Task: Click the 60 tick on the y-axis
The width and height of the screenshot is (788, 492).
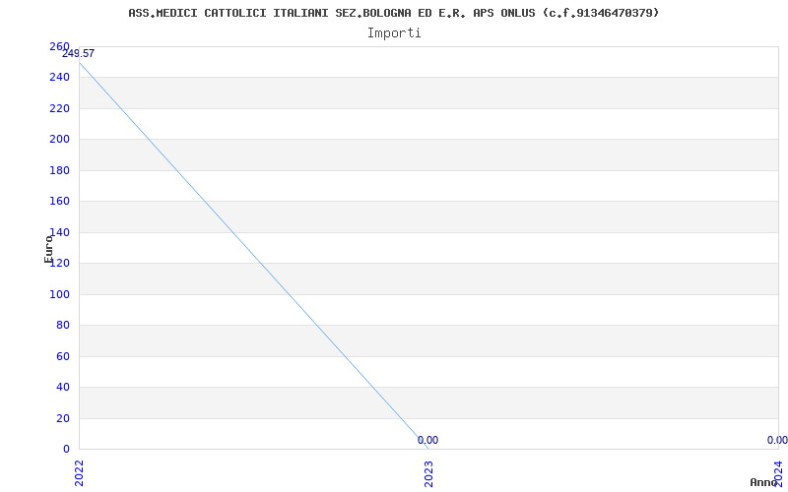Action: (x=63, y=356)
